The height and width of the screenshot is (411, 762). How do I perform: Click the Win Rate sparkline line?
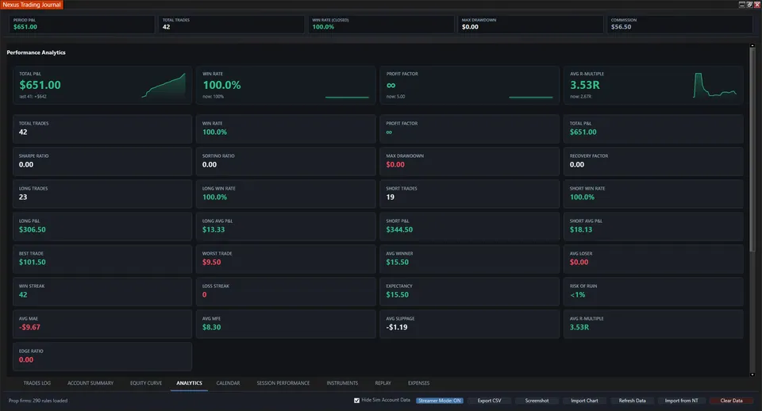pyautogui.click(x=347, y=97)
